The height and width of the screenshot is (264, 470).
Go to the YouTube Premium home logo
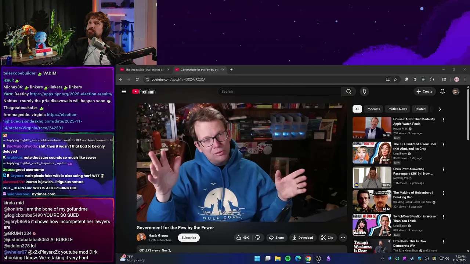(144, 92)
